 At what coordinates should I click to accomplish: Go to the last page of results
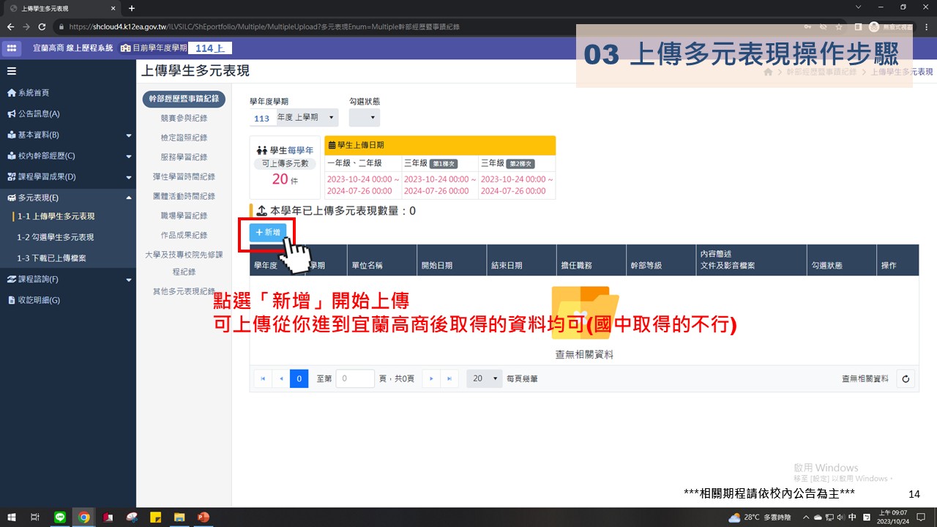pos(450,378)
